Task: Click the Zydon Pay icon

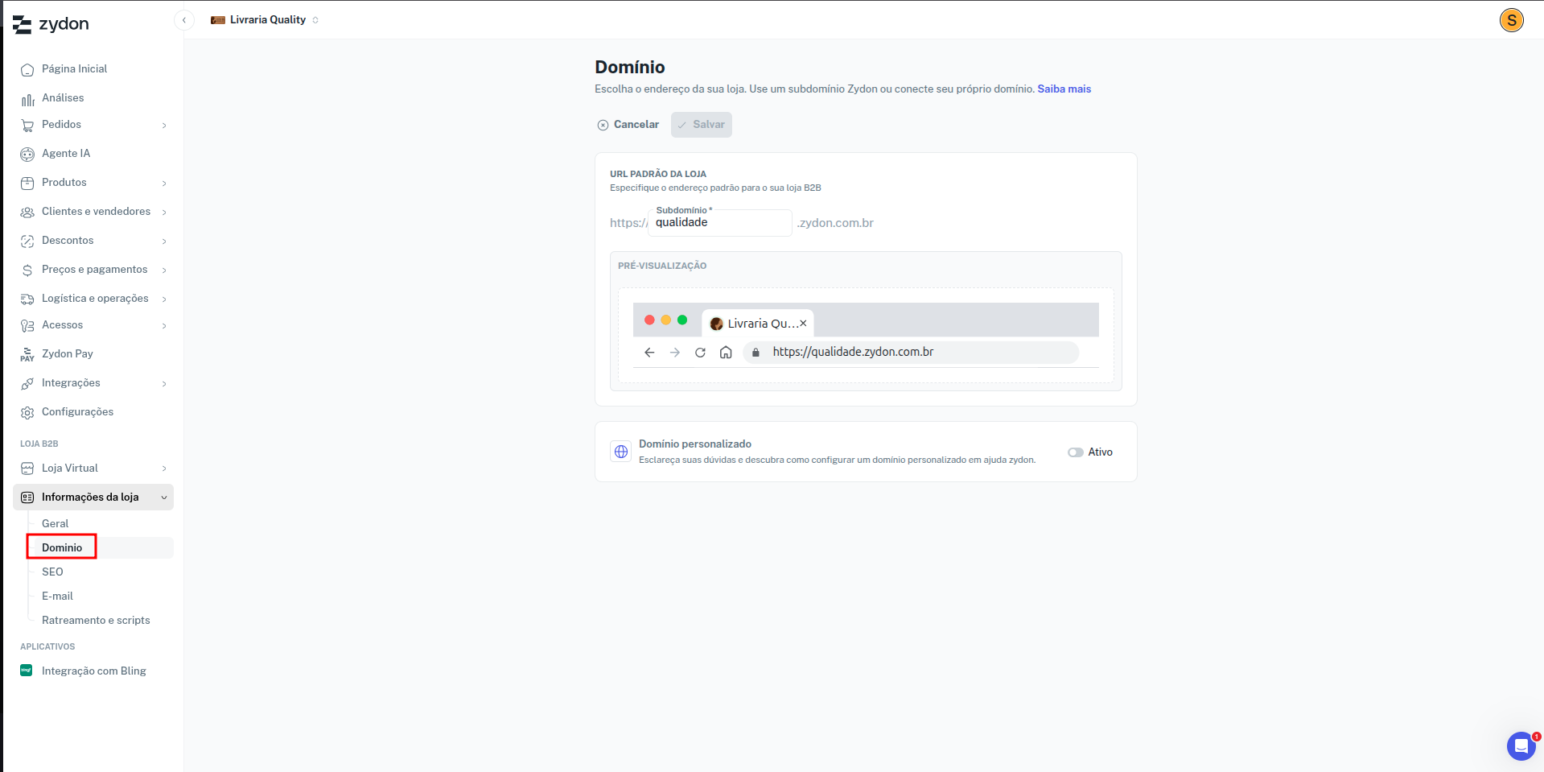Action: 27,354
